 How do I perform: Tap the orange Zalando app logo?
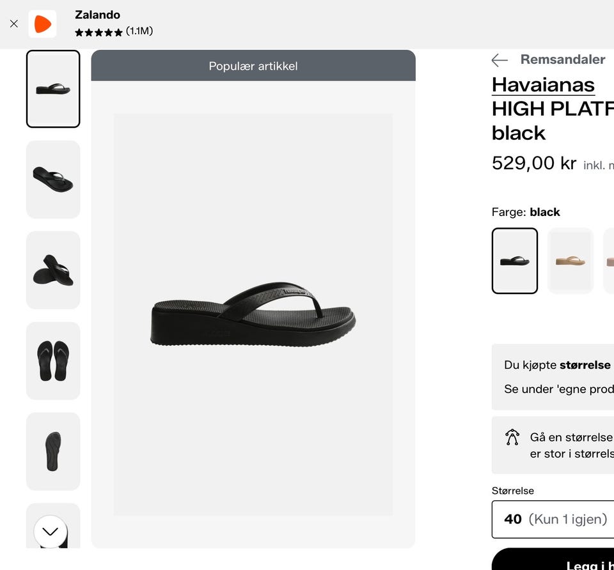coord(42,24)
